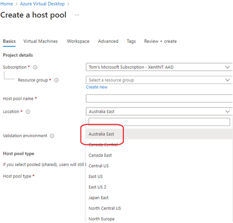Expand the Resource group dropdown
This screenshot has width=233, height=223.
(x=159, y=80)
